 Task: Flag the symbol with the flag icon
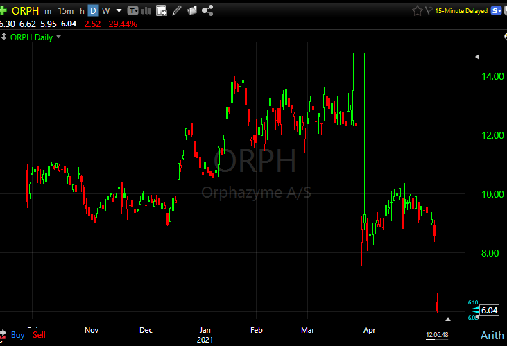pos(429,10)
